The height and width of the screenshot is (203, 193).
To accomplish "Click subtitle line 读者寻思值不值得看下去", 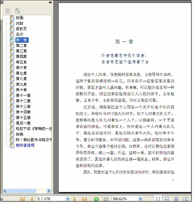I will [125, 62].
